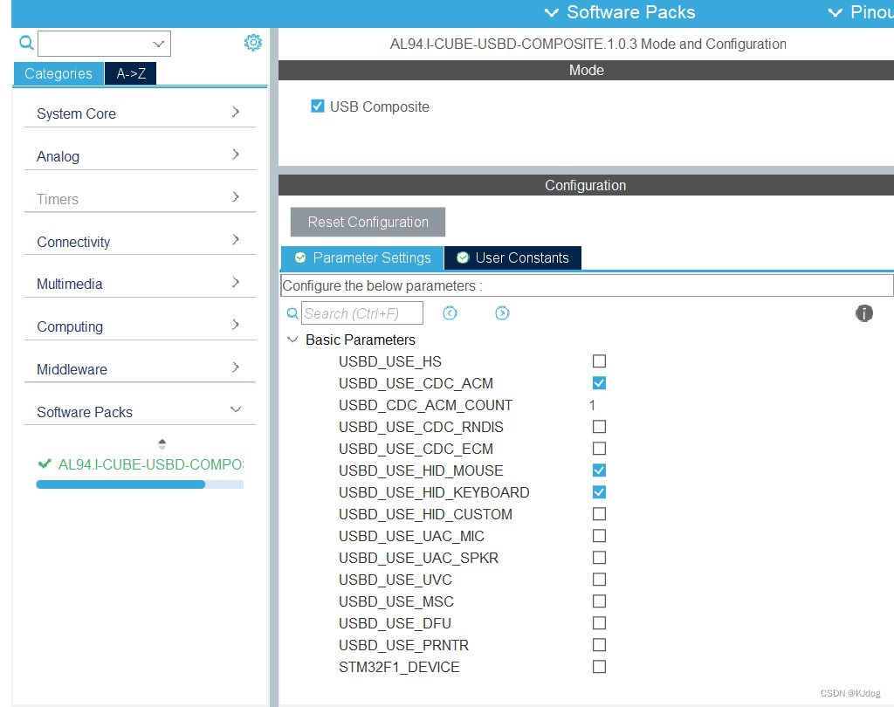Screen dimensions: 894x707
Task: Select the STM32F1_DEVICE parameter label
Action: [x=399, y=667]
